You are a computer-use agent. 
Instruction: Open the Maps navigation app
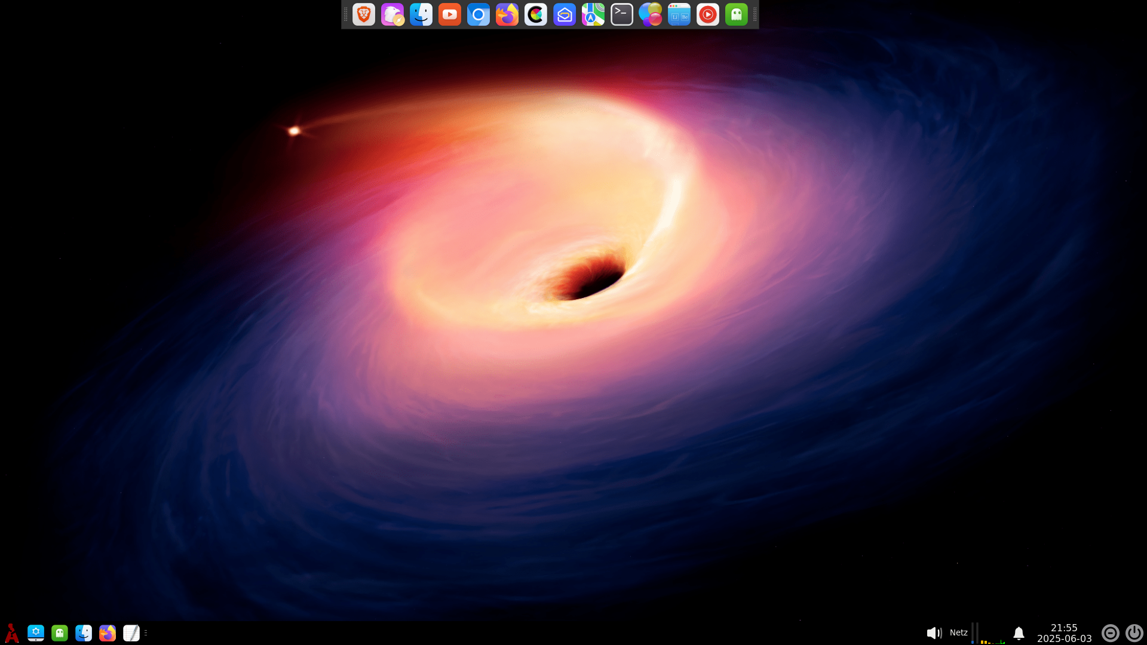pos(593,14)
